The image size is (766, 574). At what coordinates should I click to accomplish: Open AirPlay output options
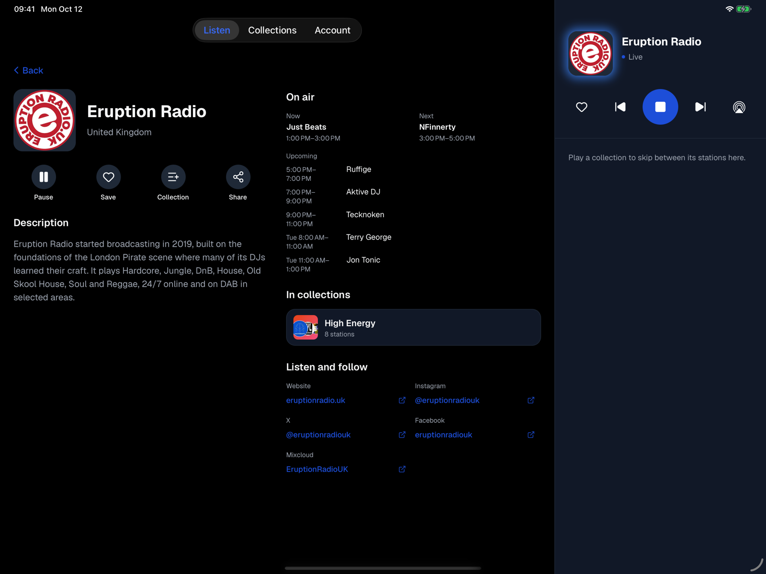(x=739, y=107)
